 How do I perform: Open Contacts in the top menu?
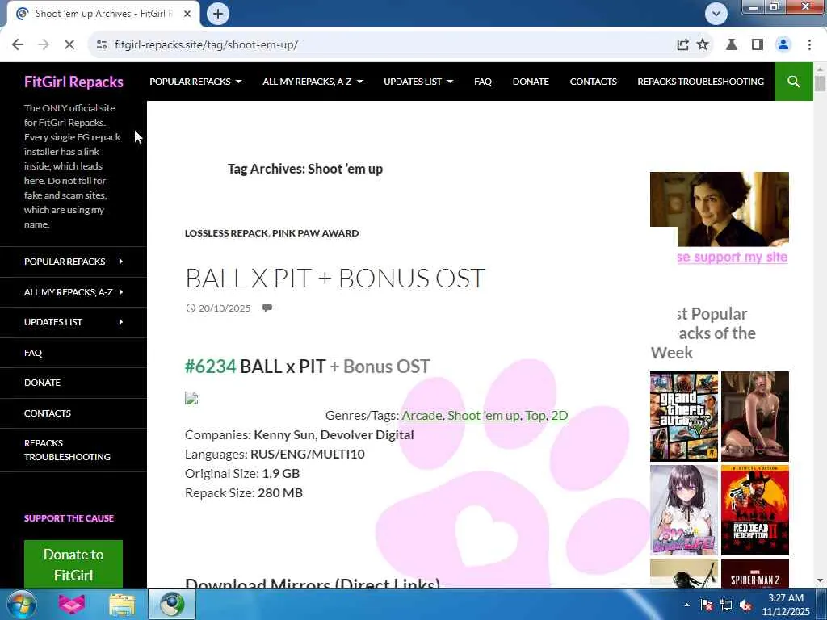[x=593, y=82]
